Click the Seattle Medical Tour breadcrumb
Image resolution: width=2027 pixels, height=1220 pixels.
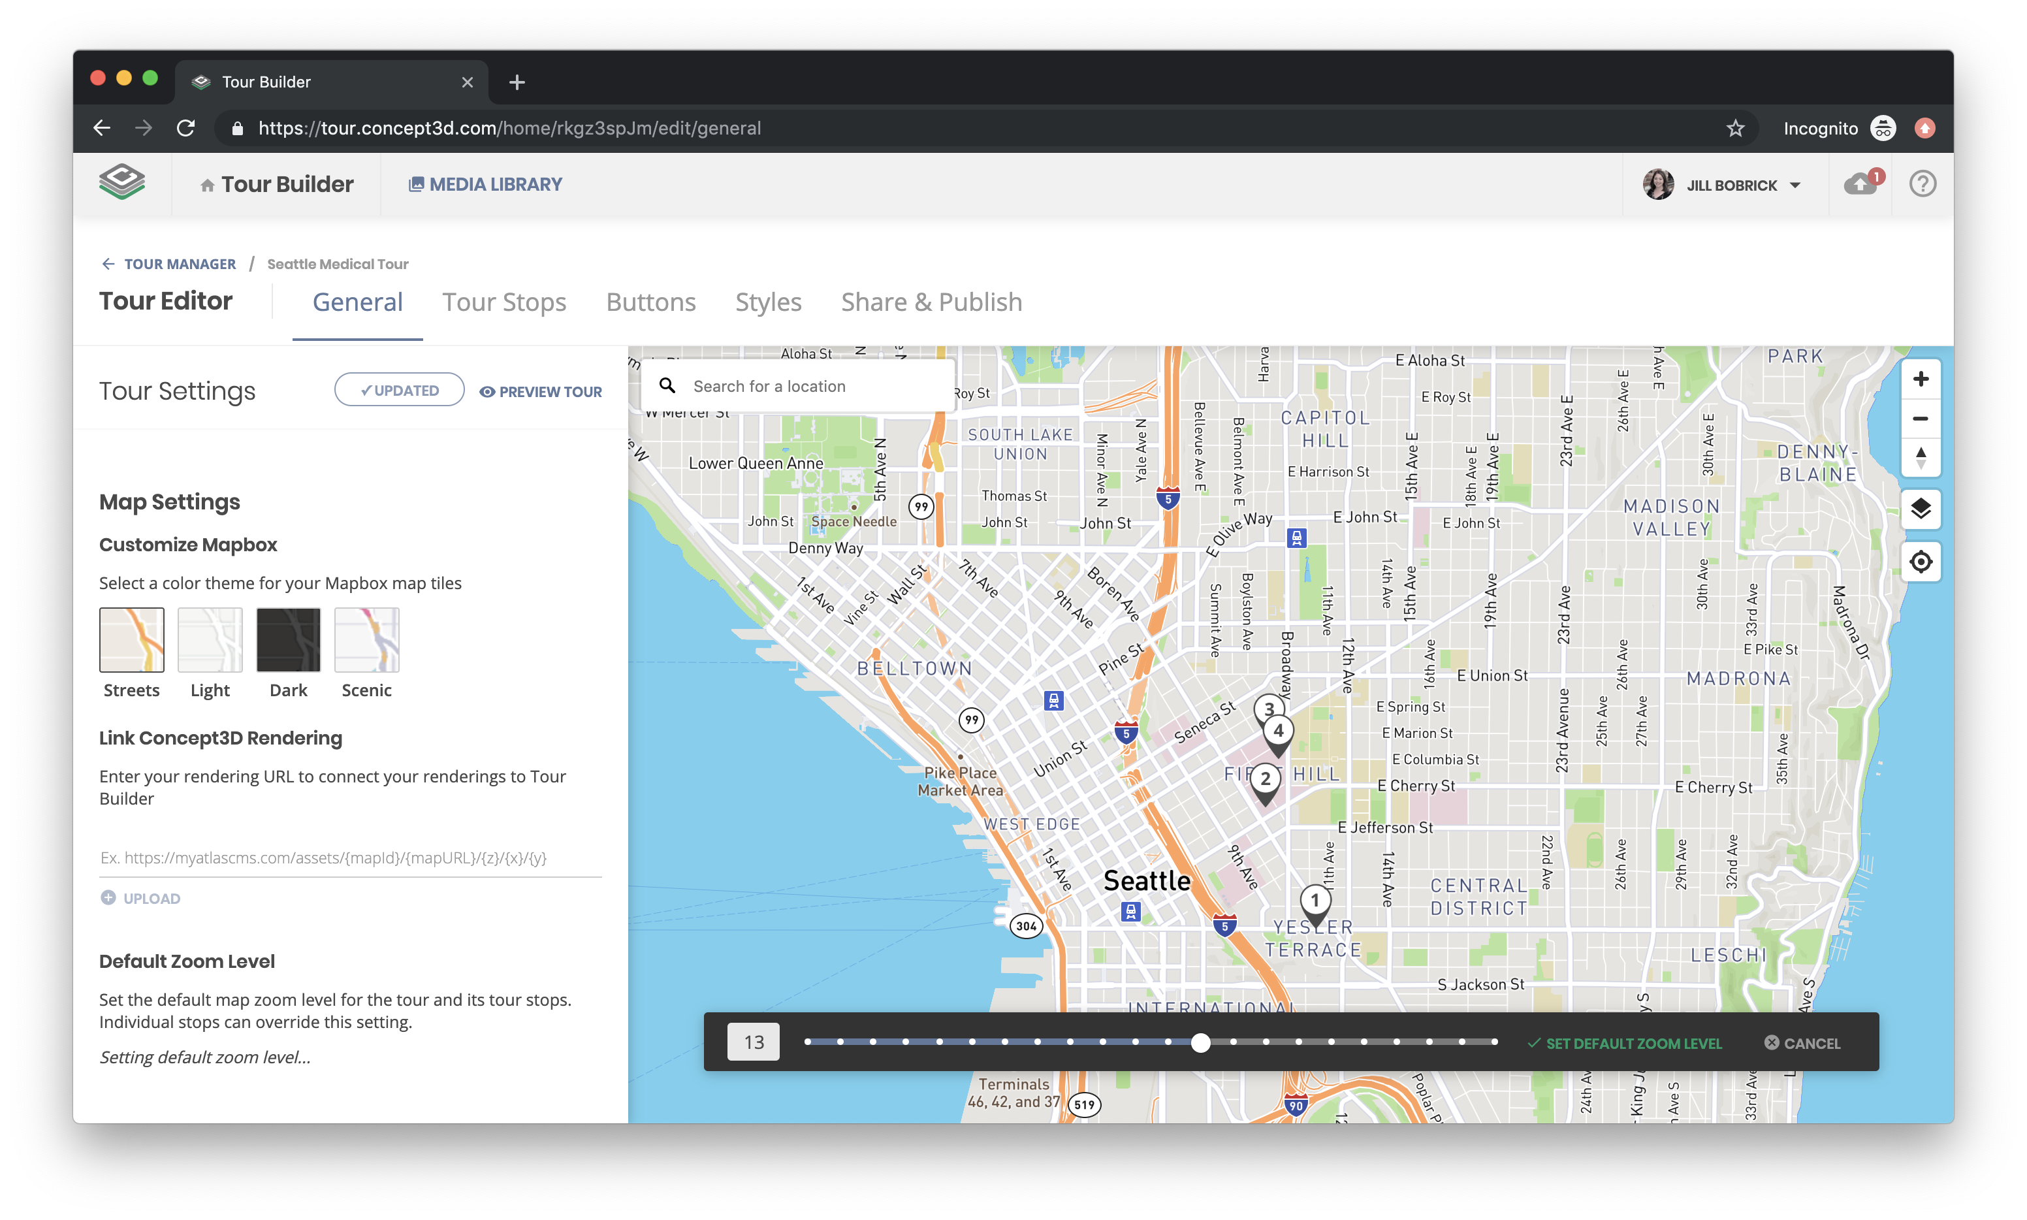[x=337, y=264]
